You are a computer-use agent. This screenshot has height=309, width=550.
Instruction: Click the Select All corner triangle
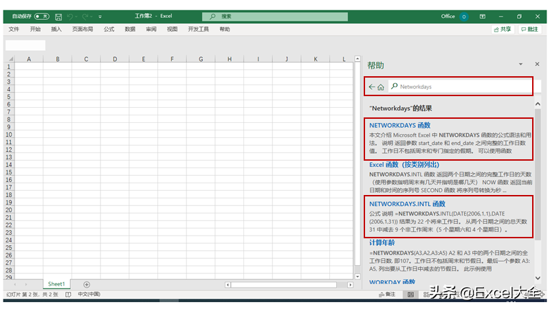click(10, 59)
